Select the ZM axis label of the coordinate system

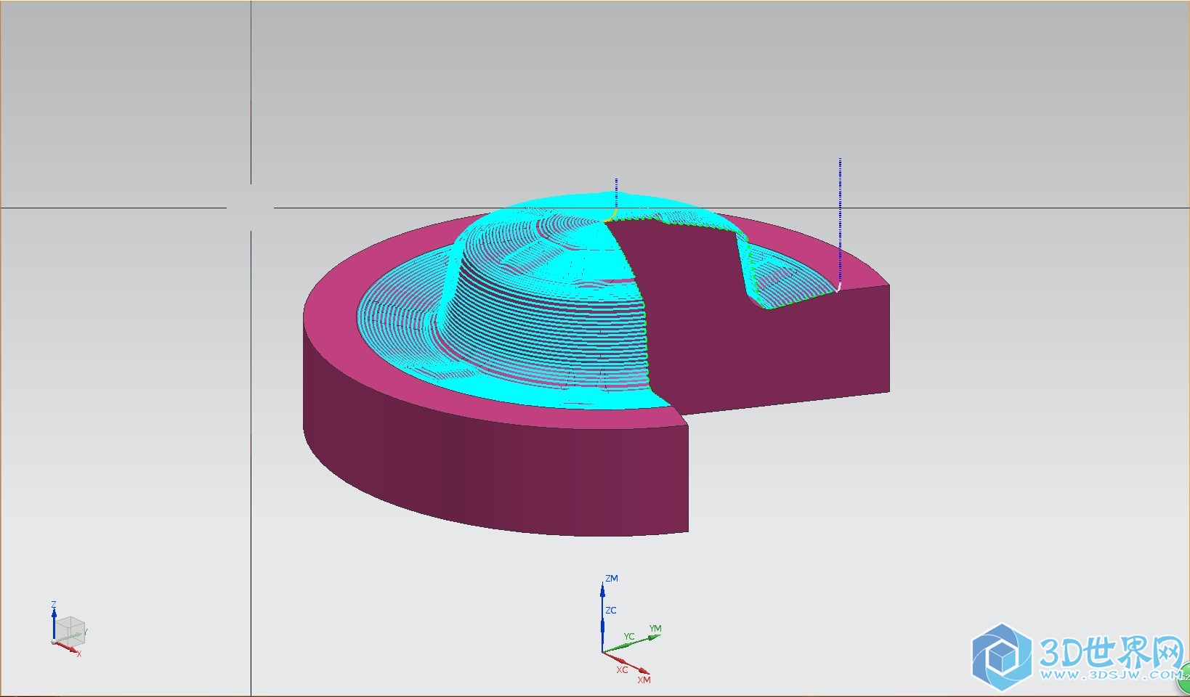pos(612,579)
